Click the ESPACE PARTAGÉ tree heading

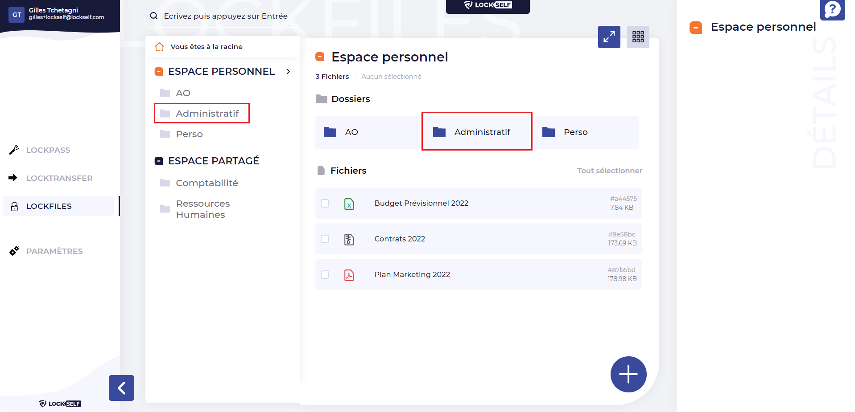(214, 161)
